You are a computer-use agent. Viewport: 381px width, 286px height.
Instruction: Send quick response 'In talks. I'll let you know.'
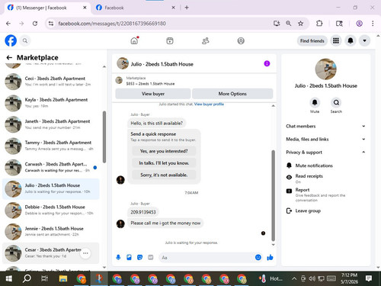pyautogui.click(x=164, y=163)
